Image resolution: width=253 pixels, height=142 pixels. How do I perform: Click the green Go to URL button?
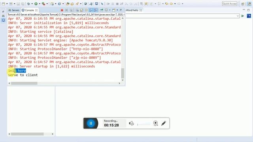[243, 16]
